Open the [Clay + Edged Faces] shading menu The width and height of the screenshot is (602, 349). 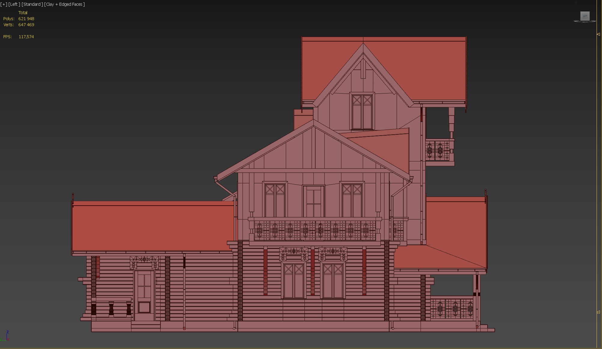pyautogui.click(x=64, y=4)
